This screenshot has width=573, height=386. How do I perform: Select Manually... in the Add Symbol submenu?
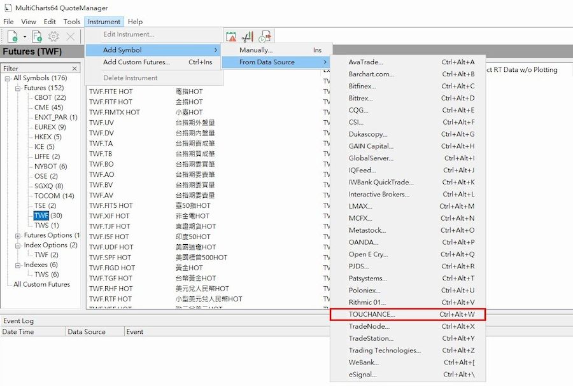(x=276, y=50)
